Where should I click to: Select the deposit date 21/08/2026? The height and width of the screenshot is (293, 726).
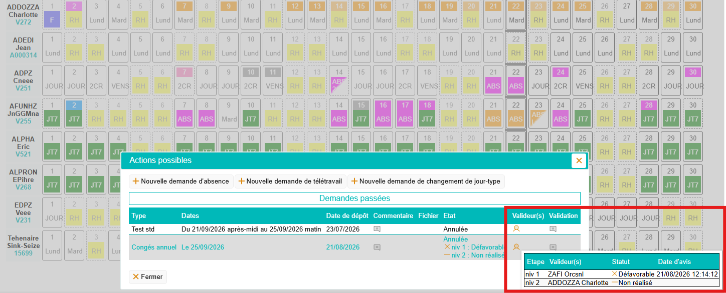pos(343,247)
